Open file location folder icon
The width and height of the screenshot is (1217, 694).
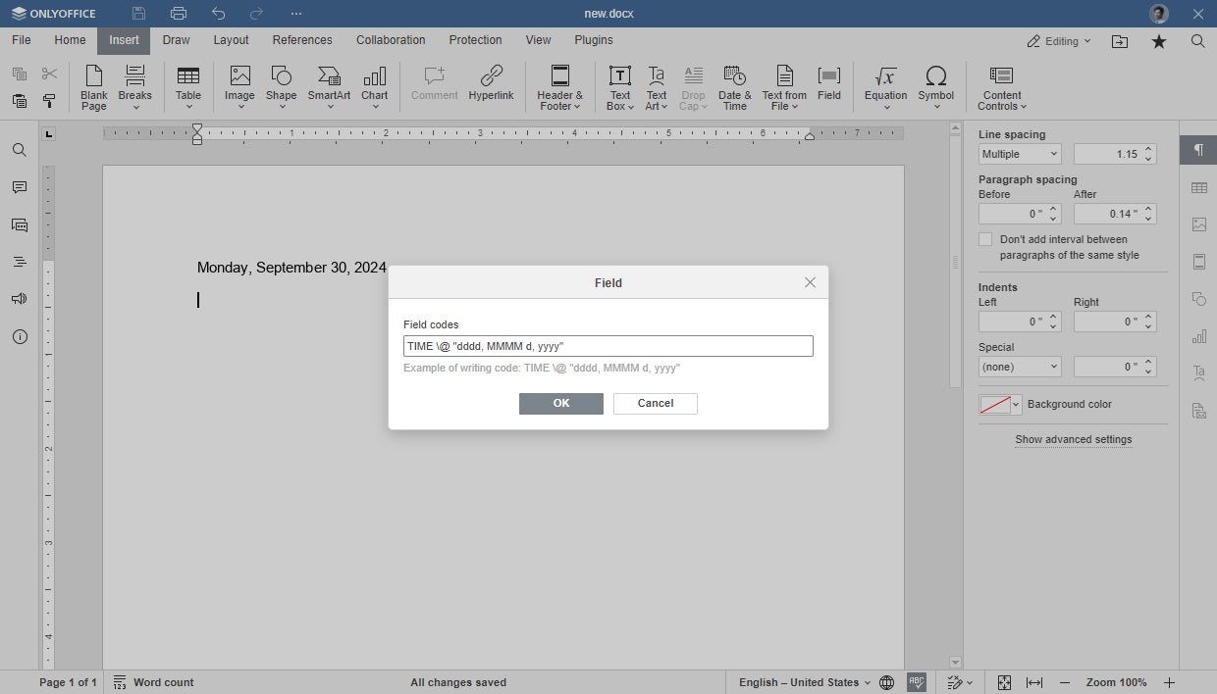[x=1120, y=41]
